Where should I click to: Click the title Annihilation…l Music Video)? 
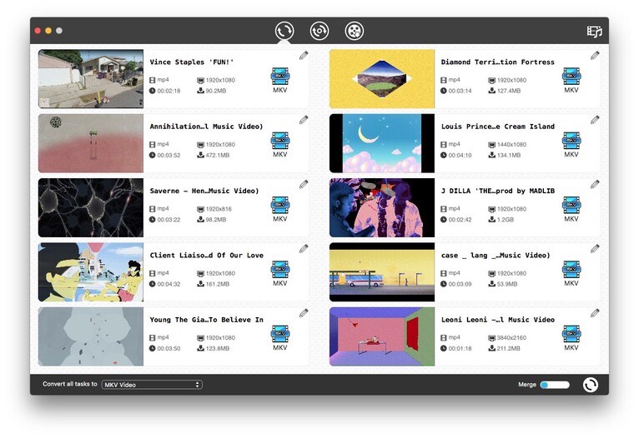click(x=206, y=127)
